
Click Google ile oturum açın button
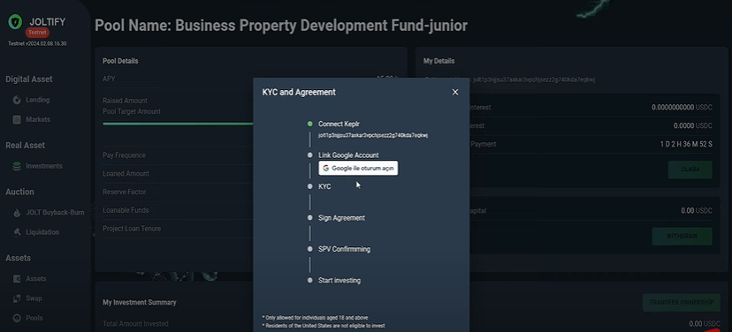pyautogui.click(x=358, y=169)
